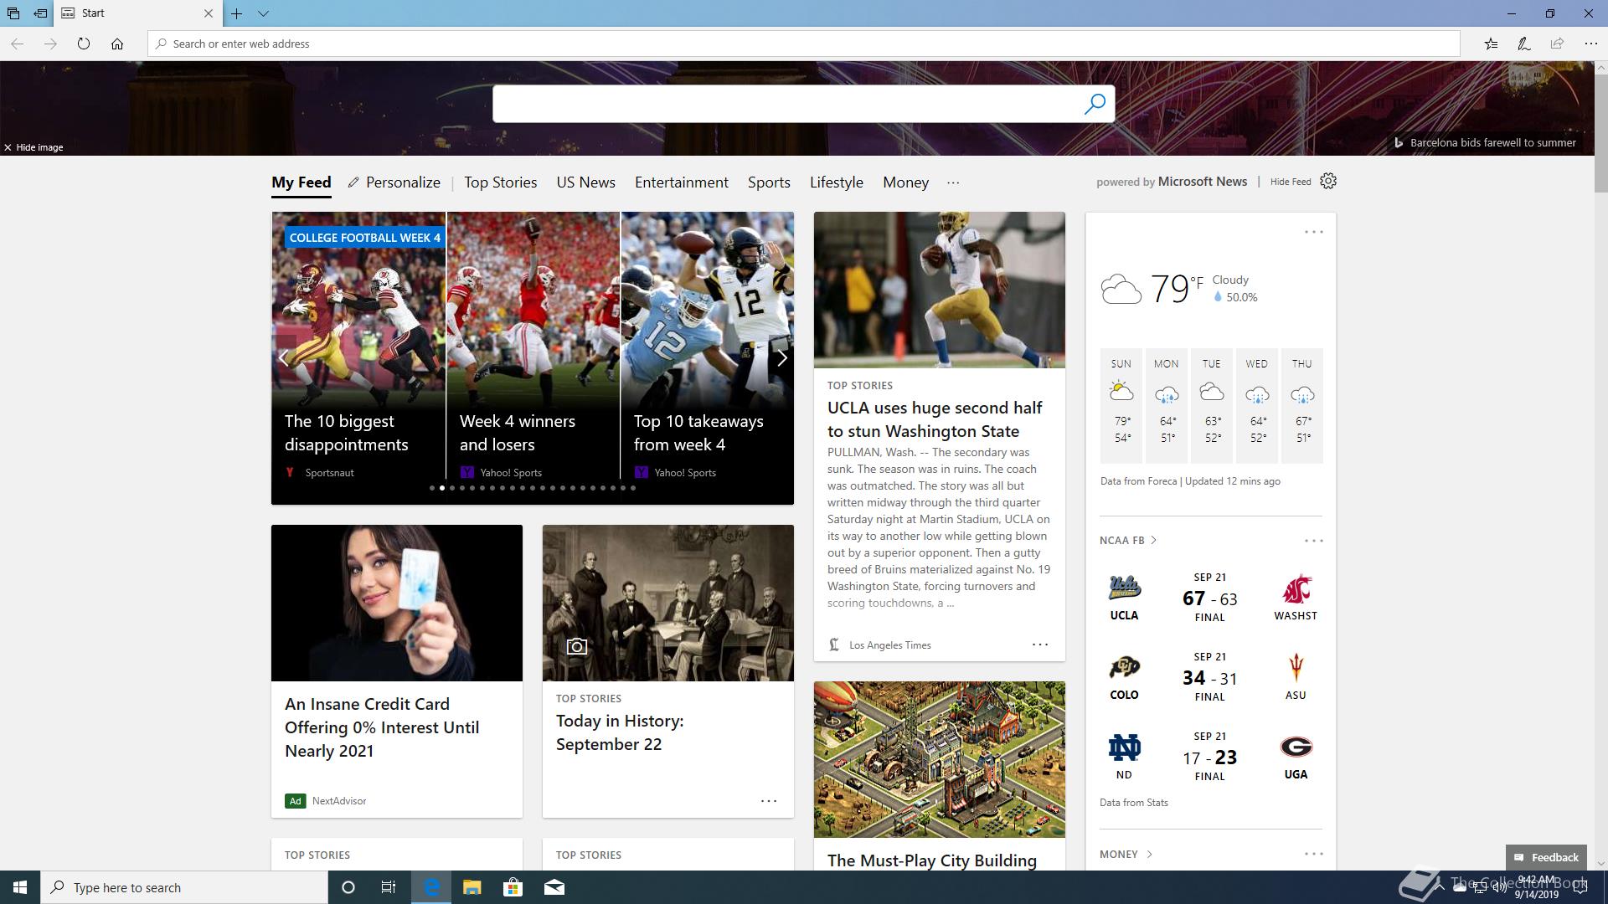Open Personalize feed option
The image size is (1608, 904).
coord(394,182)
